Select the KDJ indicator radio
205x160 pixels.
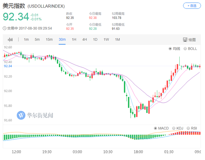click(174, 128)
